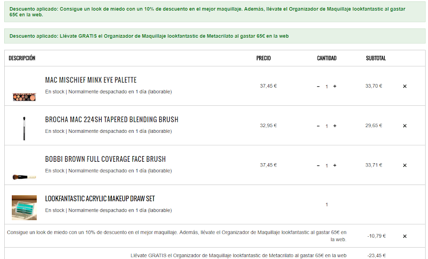
Task: Click stock status under Bobbi Brown face brush
Action: tap(108, 171)
